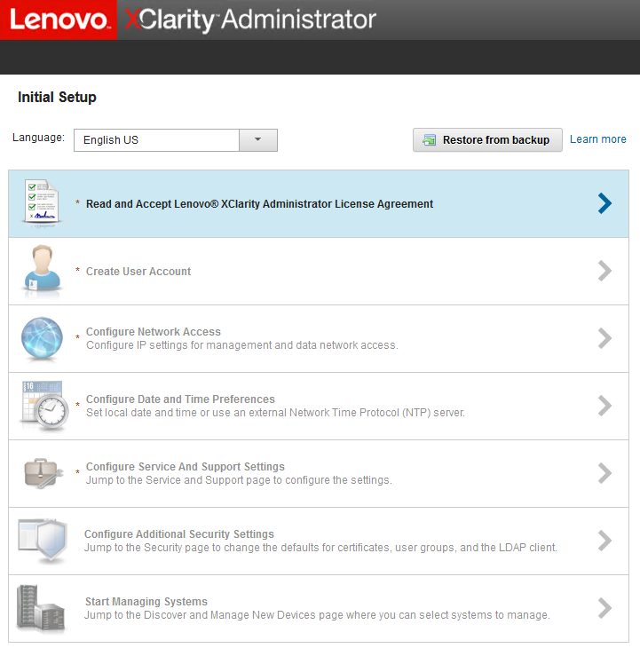Screen dimensions: 640x656
Task: Click the NTP server description text
Action: pos(275,413)
